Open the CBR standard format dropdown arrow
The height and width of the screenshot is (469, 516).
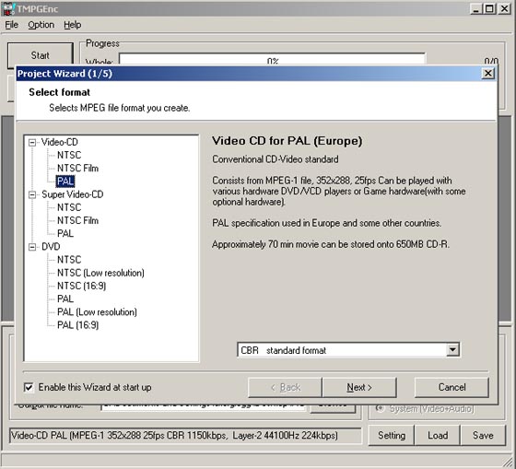tap(452, 350)
